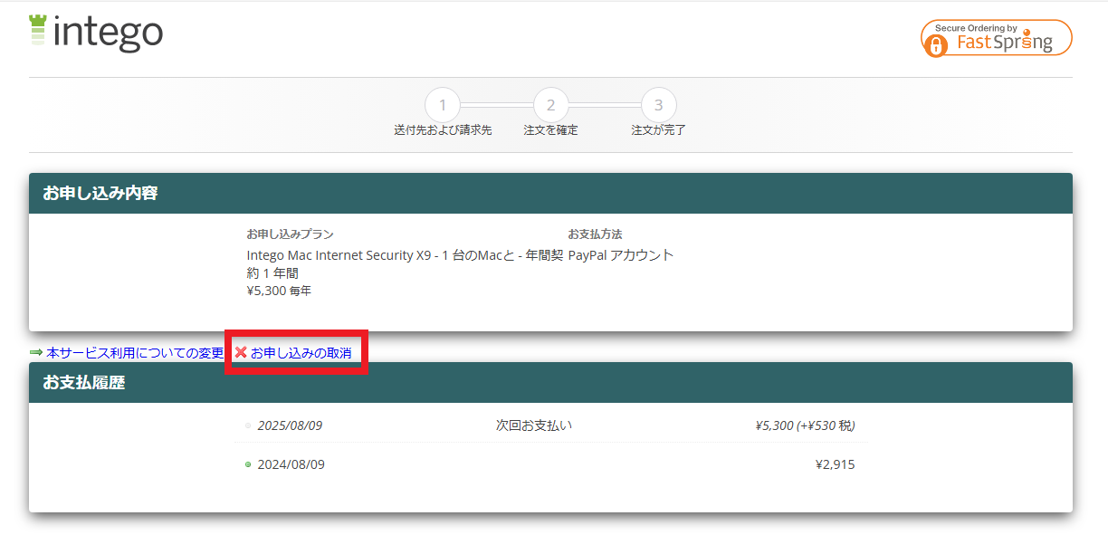Click the green arrow icon beside 本サービス利用についての変更
The width and height of the screenshot is (1108, 535).
click(36, 352)
